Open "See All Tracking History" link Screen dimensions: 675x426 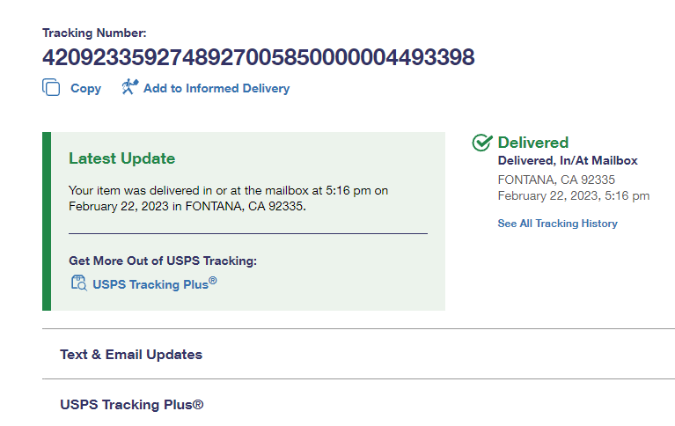557,224
